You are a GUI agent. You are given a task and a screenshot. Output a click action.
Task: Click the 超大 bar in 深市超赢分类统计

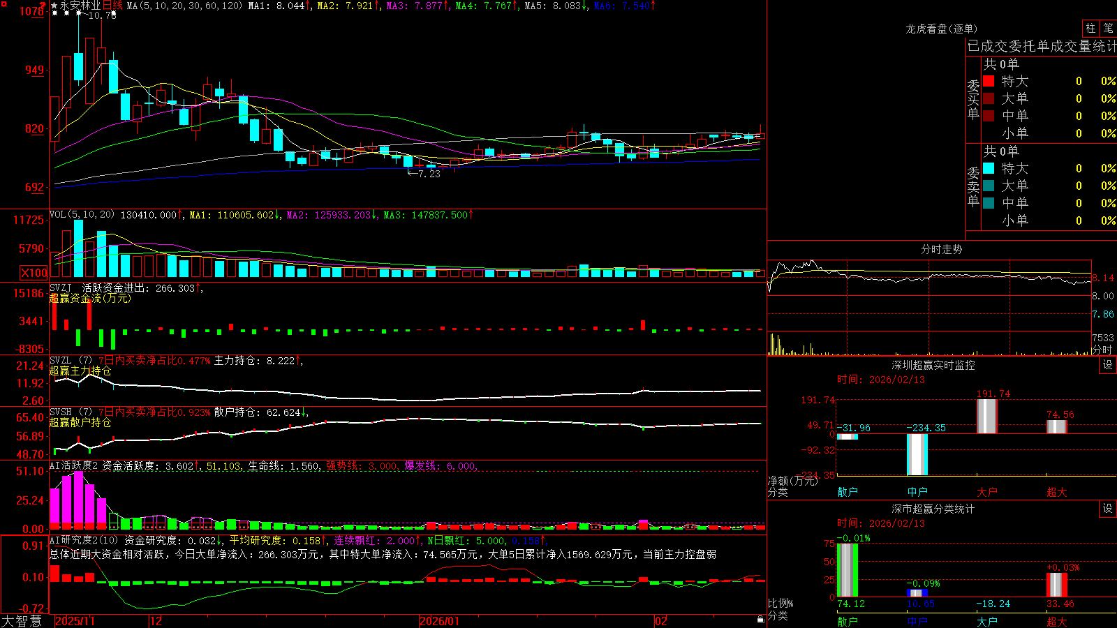point(1056,585)
